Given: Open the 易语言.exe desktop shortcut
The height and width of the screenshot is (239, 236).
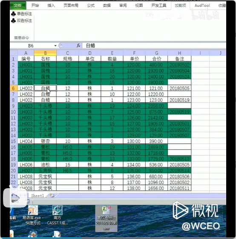Looking at the screenshot, I should [33, 215].
